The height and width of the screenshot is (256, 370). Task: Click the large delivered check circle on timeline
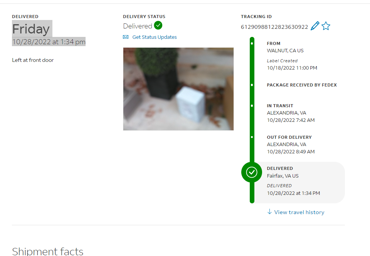click(x=252, y=172)
